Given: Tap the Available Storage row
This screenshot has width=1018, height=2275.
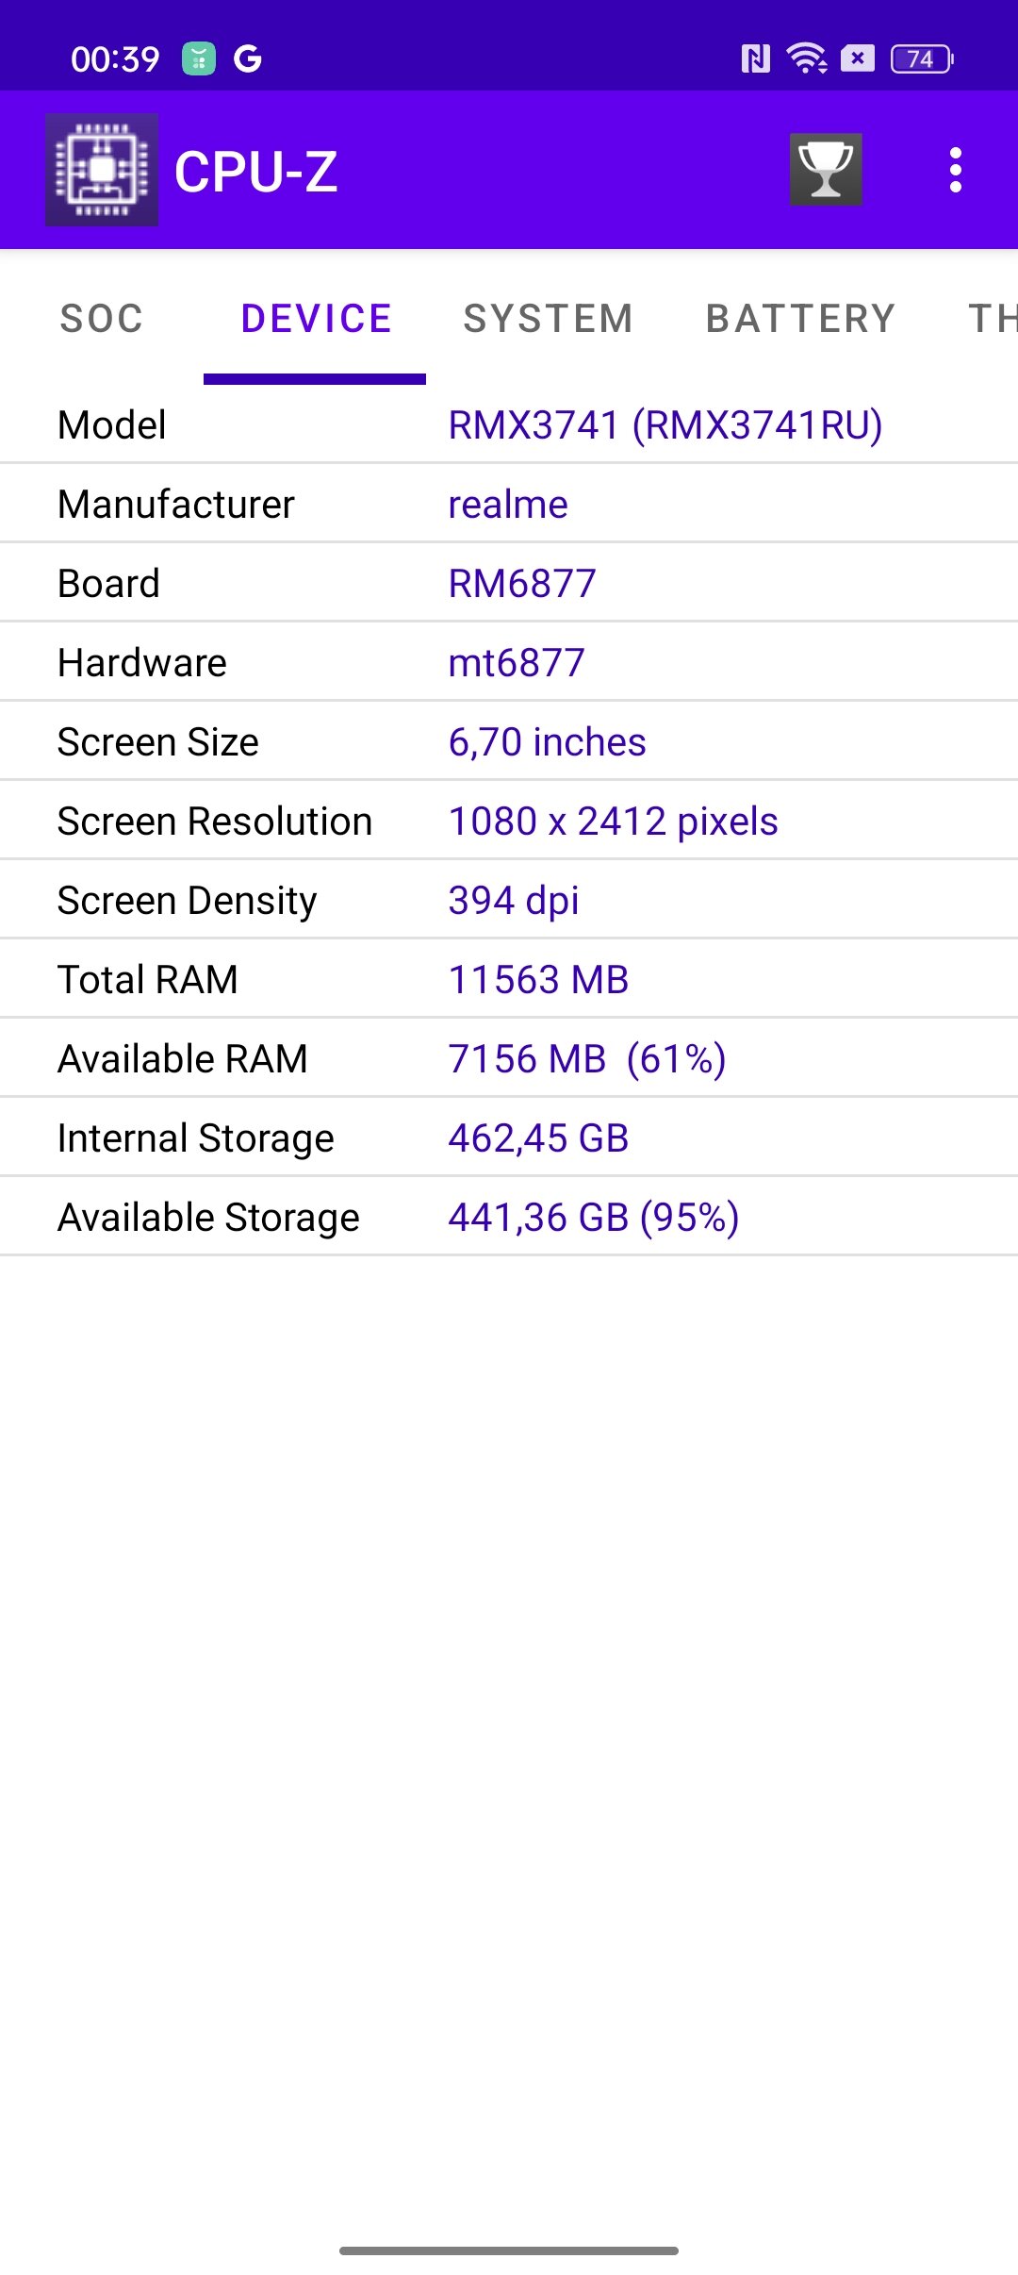Looking at the screenshot, I should pos(509,1217).
